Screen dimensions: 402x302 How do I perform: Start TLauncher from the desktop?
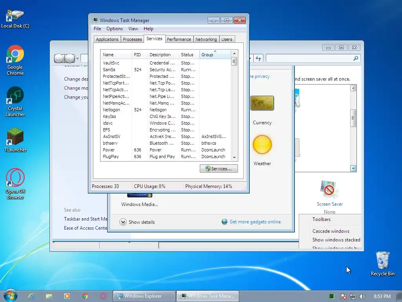click(x=15, y=140)
